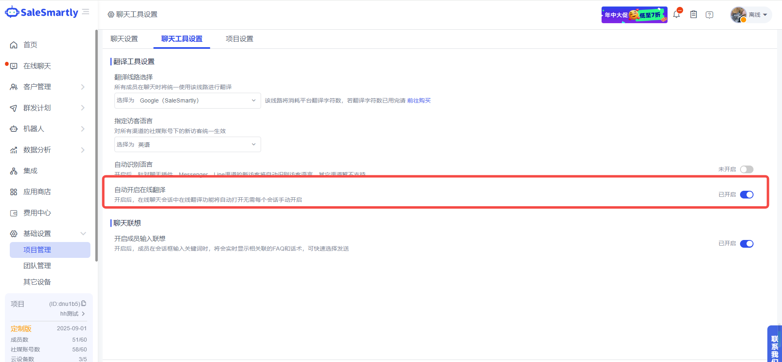
Task: Switch to the 聊天设置 tab
Action: [124, 39]
